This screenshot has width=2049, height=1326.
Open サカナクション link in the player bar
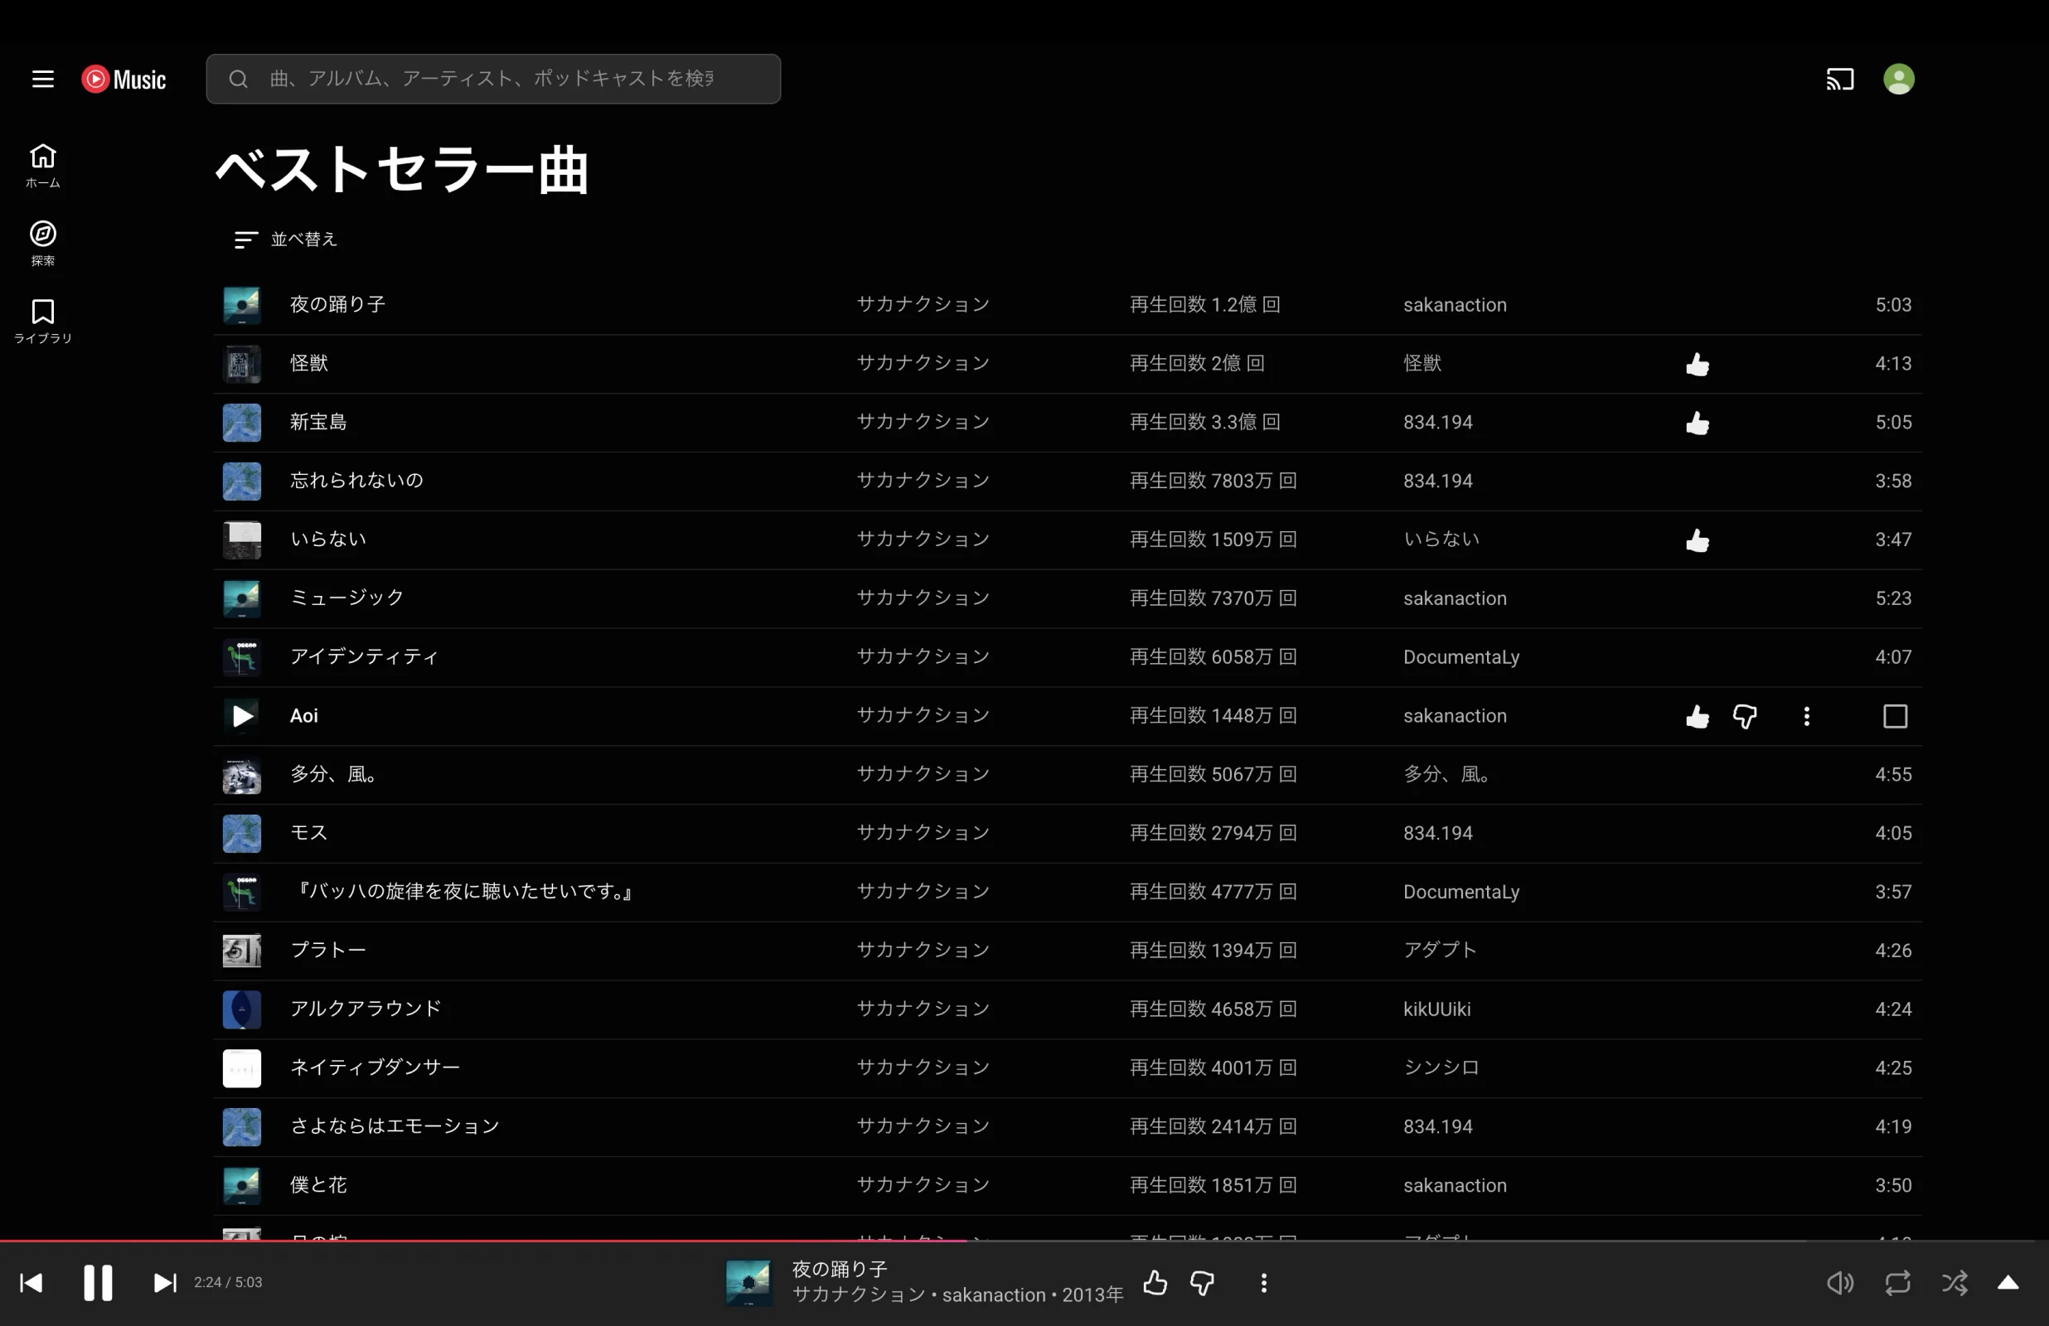coord(859,1295)
